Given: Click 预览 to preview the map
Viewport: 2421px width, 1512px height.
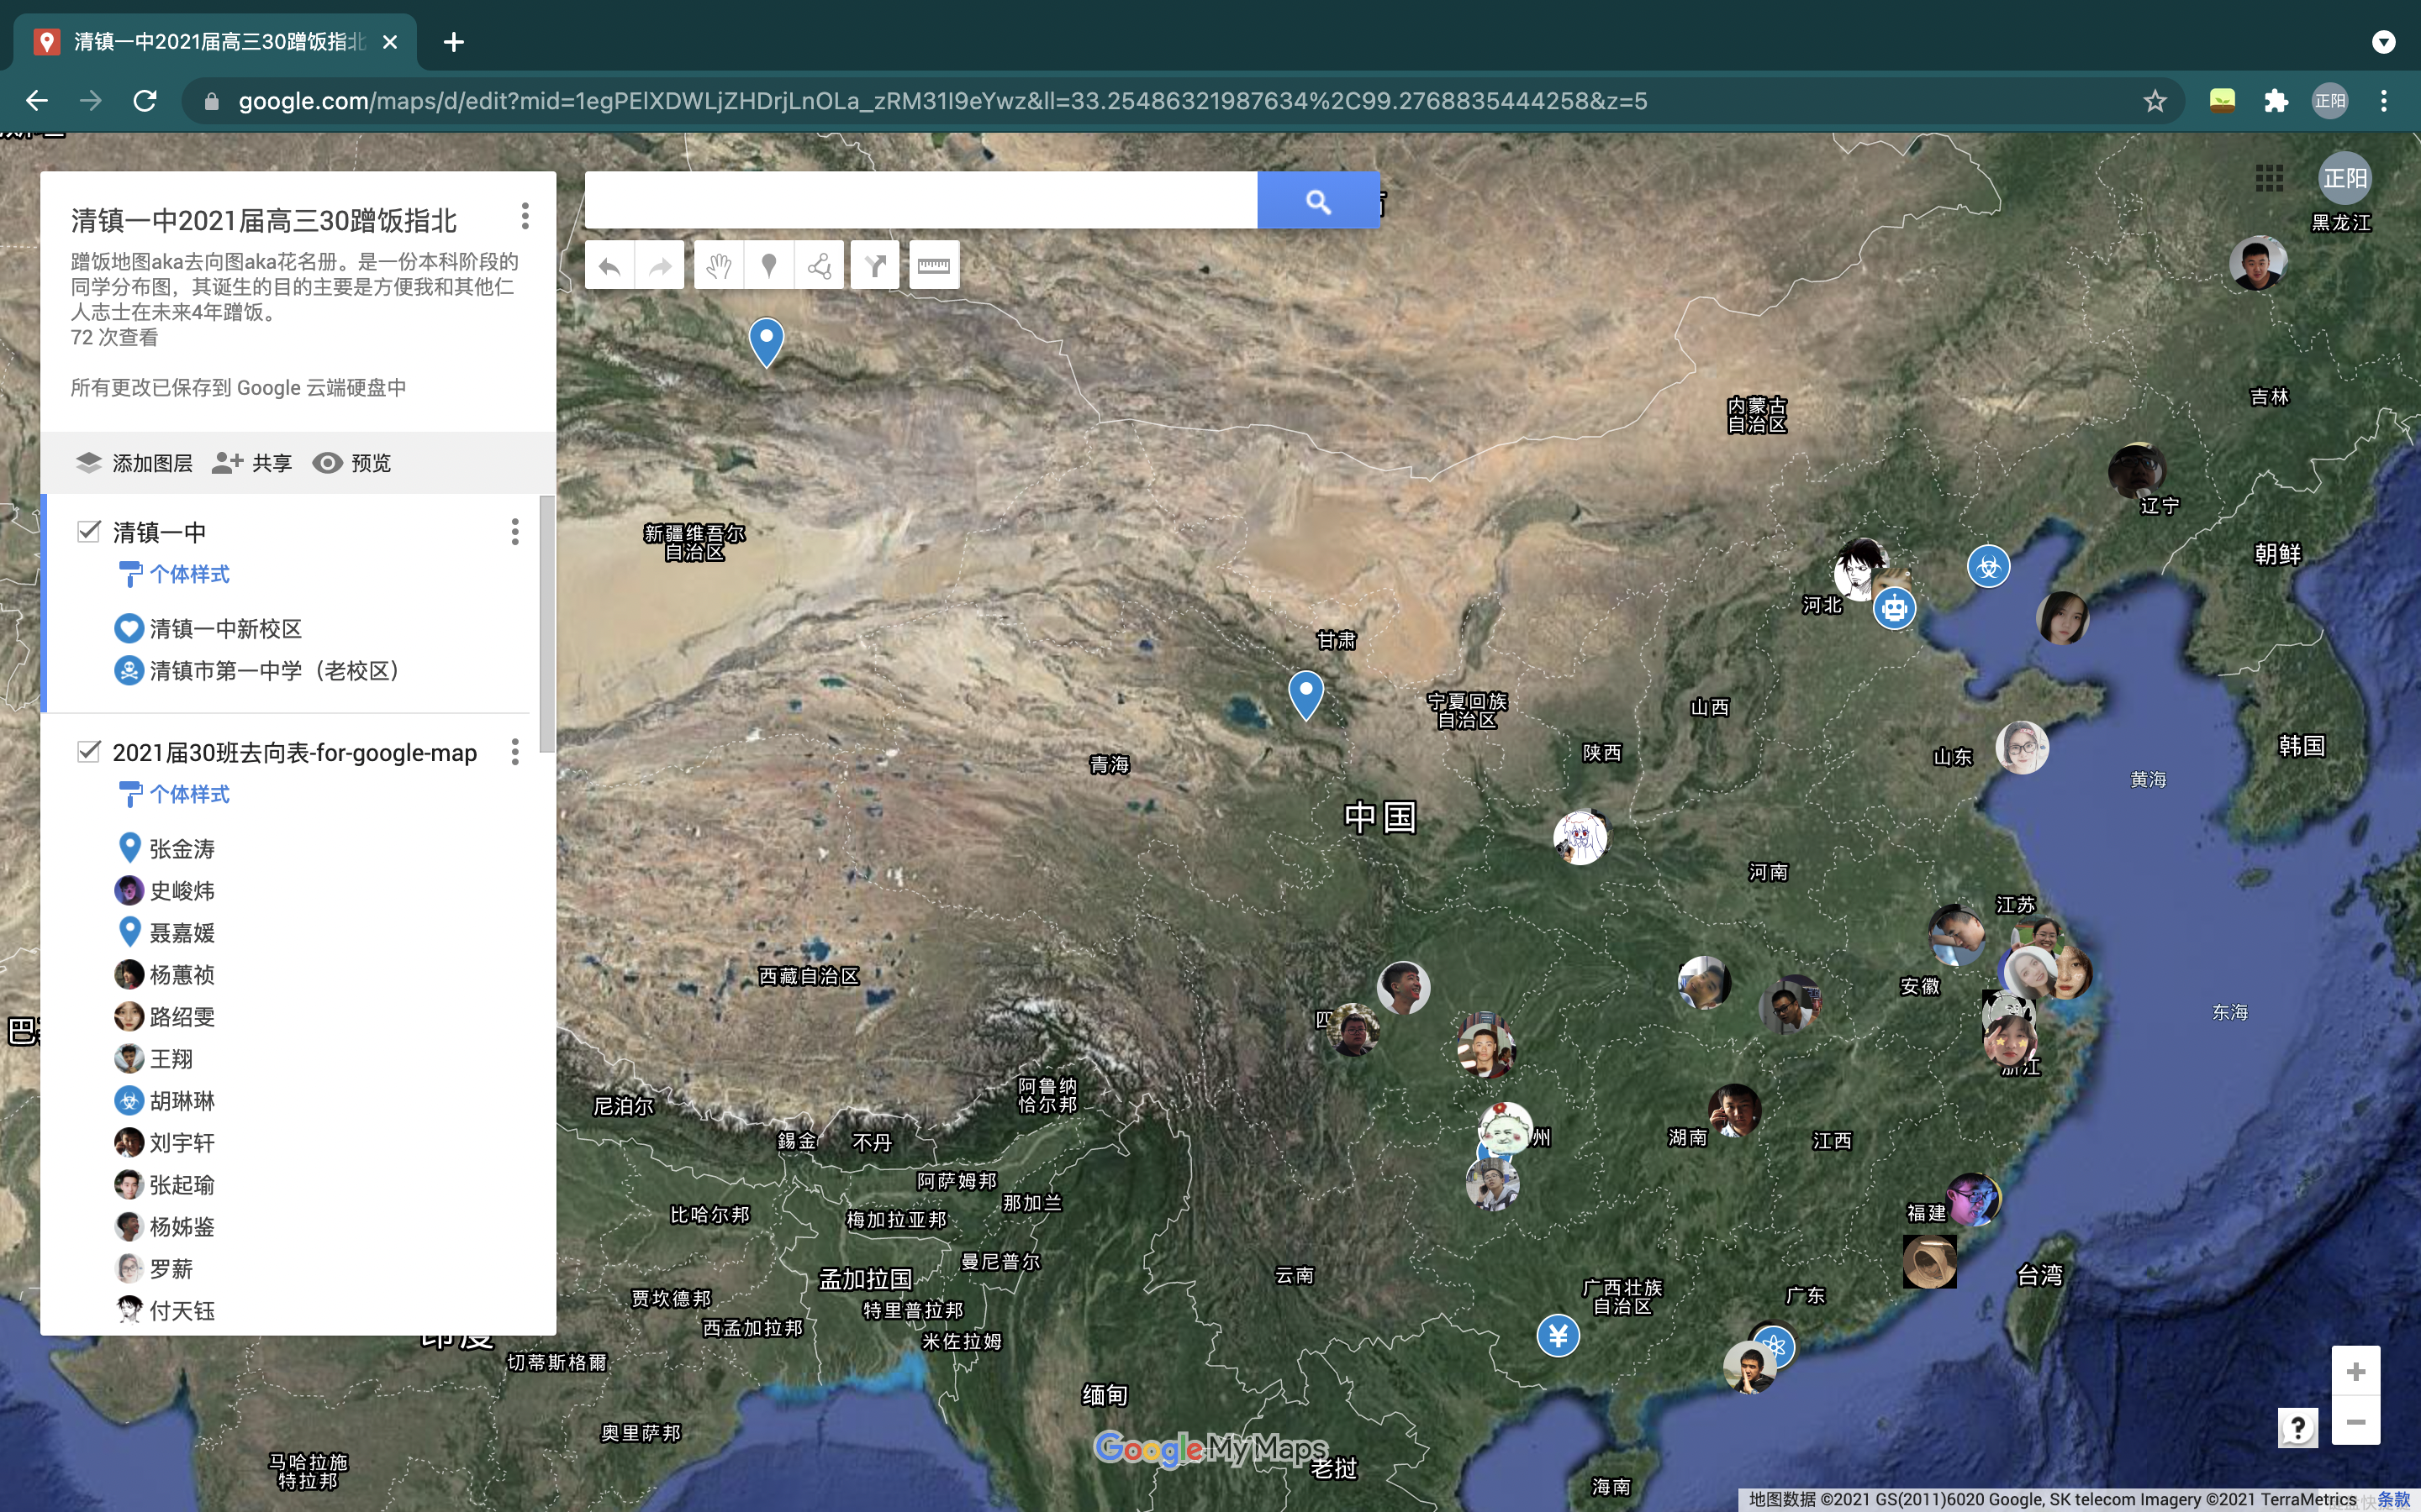Looking at the screenshot, I should pos(351,463).
